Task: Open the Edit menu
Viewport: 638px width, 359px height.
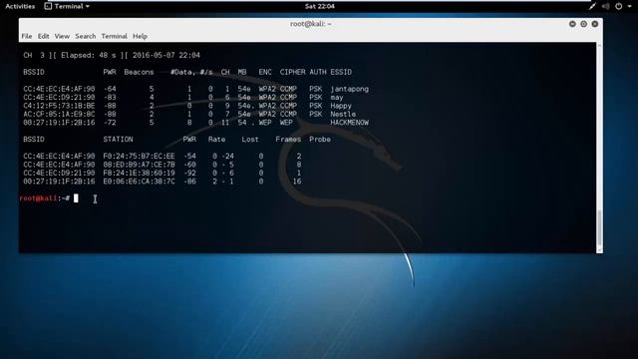Action: 43,36
